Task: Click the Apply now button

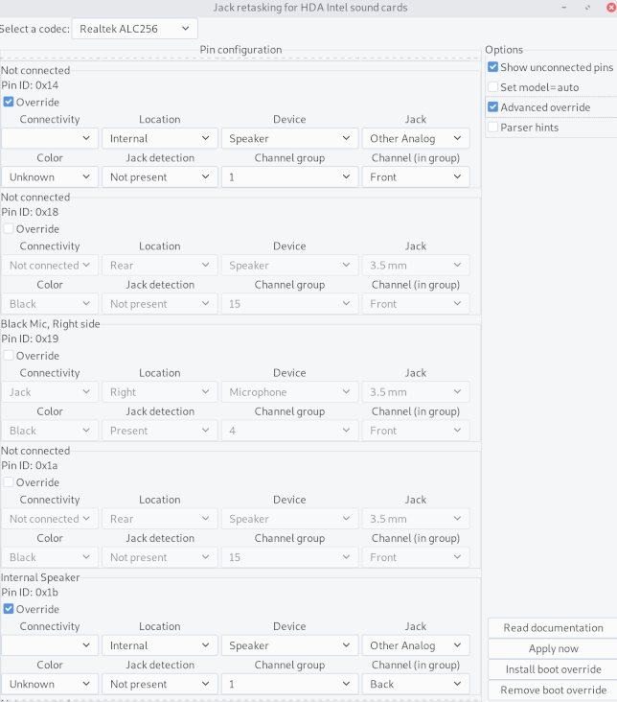Action: 553,648
